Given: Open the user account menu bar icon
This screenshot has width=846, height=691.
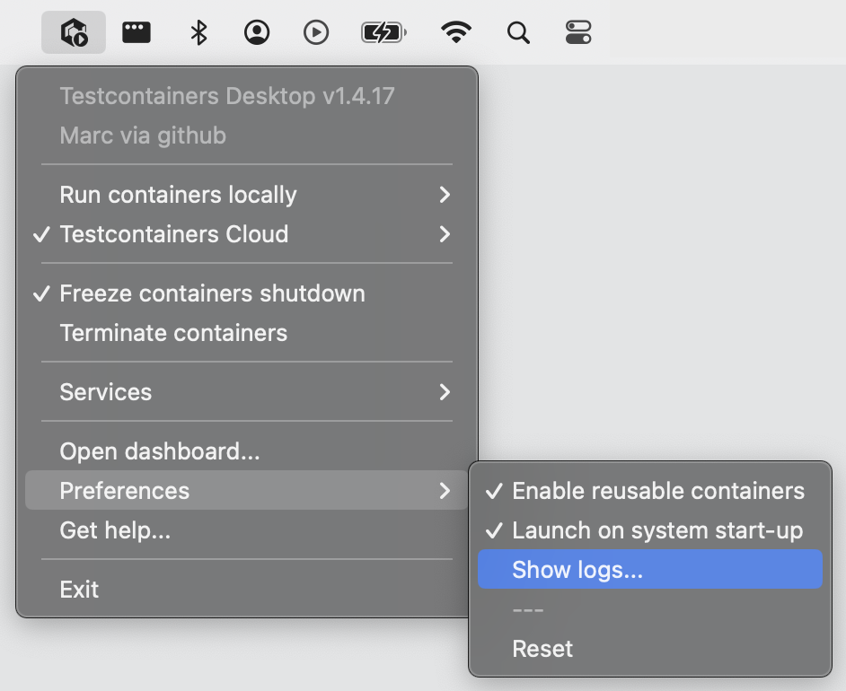Looking at the screenshot, I should pyautogui.click(x=257, y=31).
